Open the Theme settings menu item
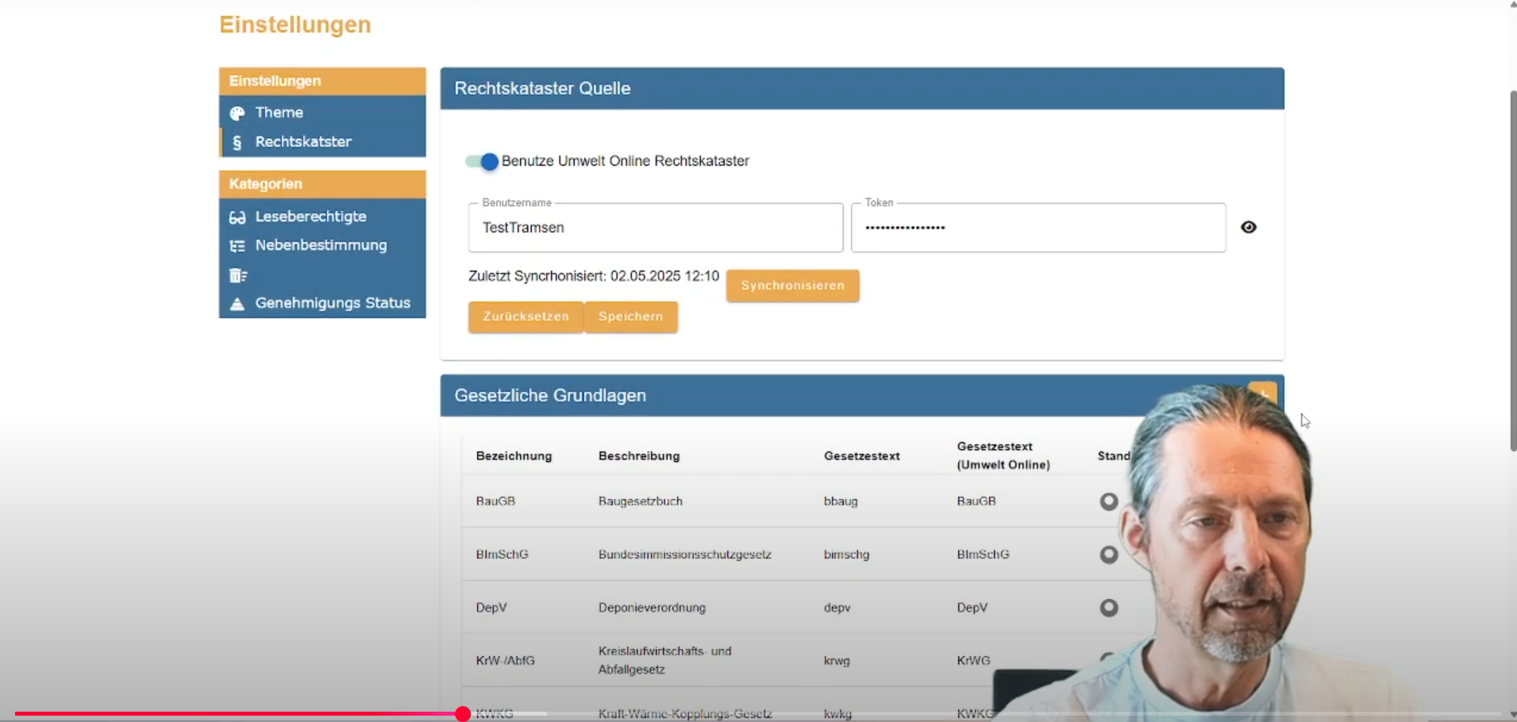Viewport: 1517px width, 722px height. [x=279, y=113]
